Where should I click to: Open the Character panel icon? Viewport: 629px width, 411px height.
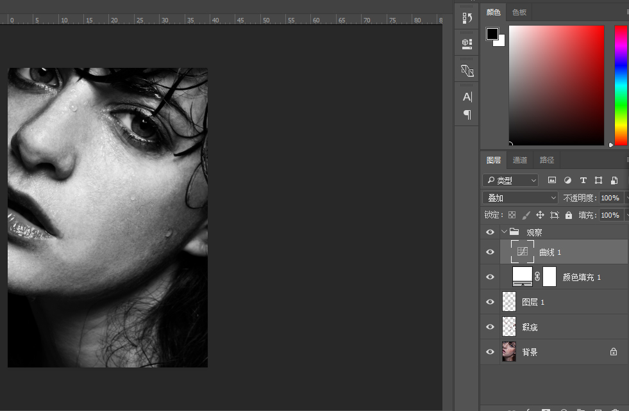pos(467,97)
